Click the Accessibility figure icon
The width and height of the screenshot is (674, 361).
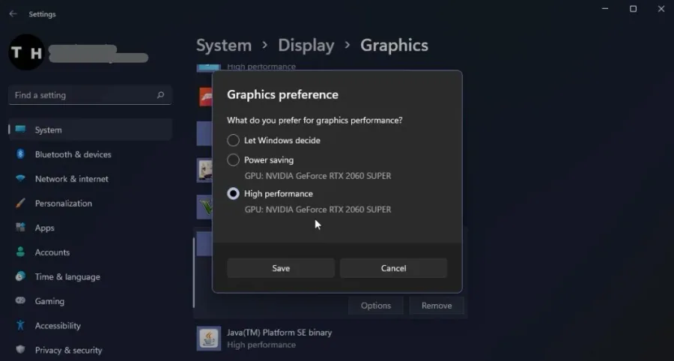point(20,325)
